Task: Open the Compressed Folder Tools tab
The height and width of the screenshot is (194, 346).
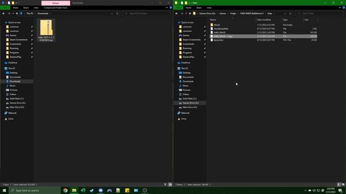Action: [55, 8]
